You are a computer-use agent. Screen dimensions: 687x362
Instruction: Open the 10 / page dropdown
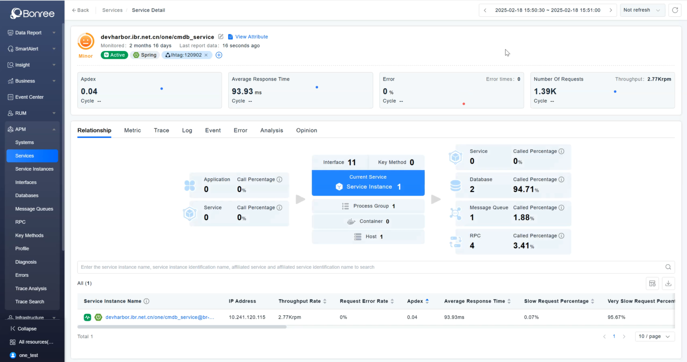pyautogui.click(x=655, y=336)
